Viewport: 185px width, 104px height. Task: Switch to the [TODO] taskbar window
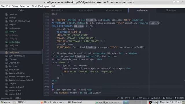(x=19, y=102)
